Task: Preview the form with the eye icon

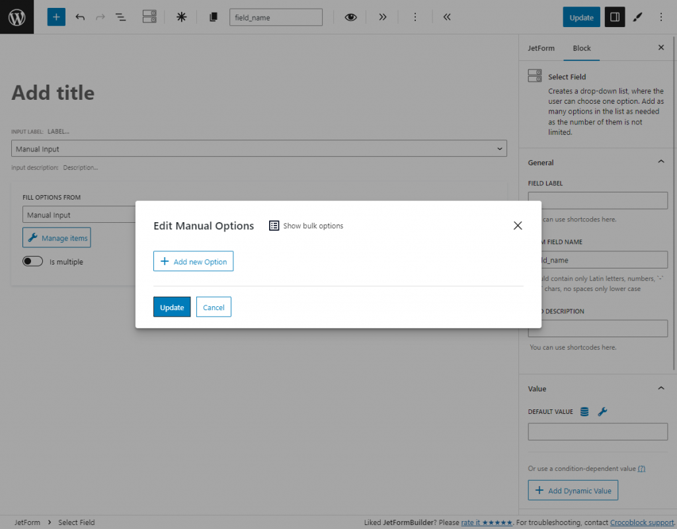Action: [x=350, y=17]
